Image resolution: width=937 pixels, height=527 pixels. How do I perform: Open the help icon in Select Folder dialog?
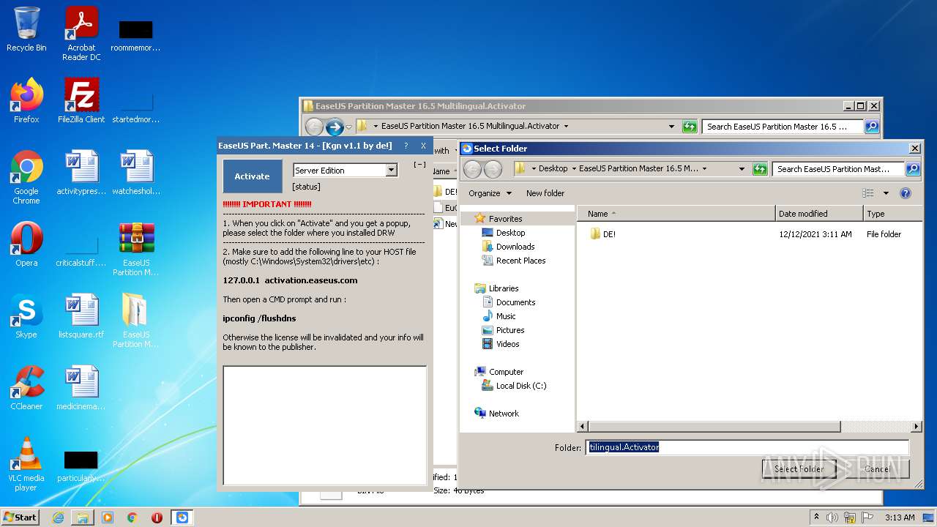(x=906, y=193)
